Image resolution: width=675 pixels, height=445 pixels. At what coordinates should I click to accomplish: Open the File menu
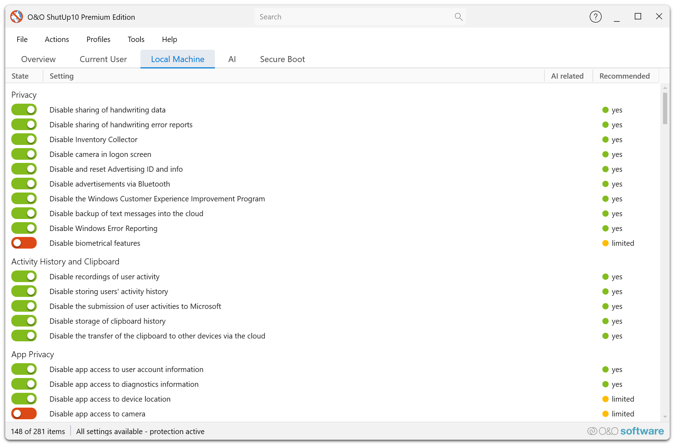(x=22, y=39)
